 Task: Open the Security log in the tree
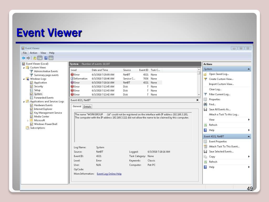39,86
